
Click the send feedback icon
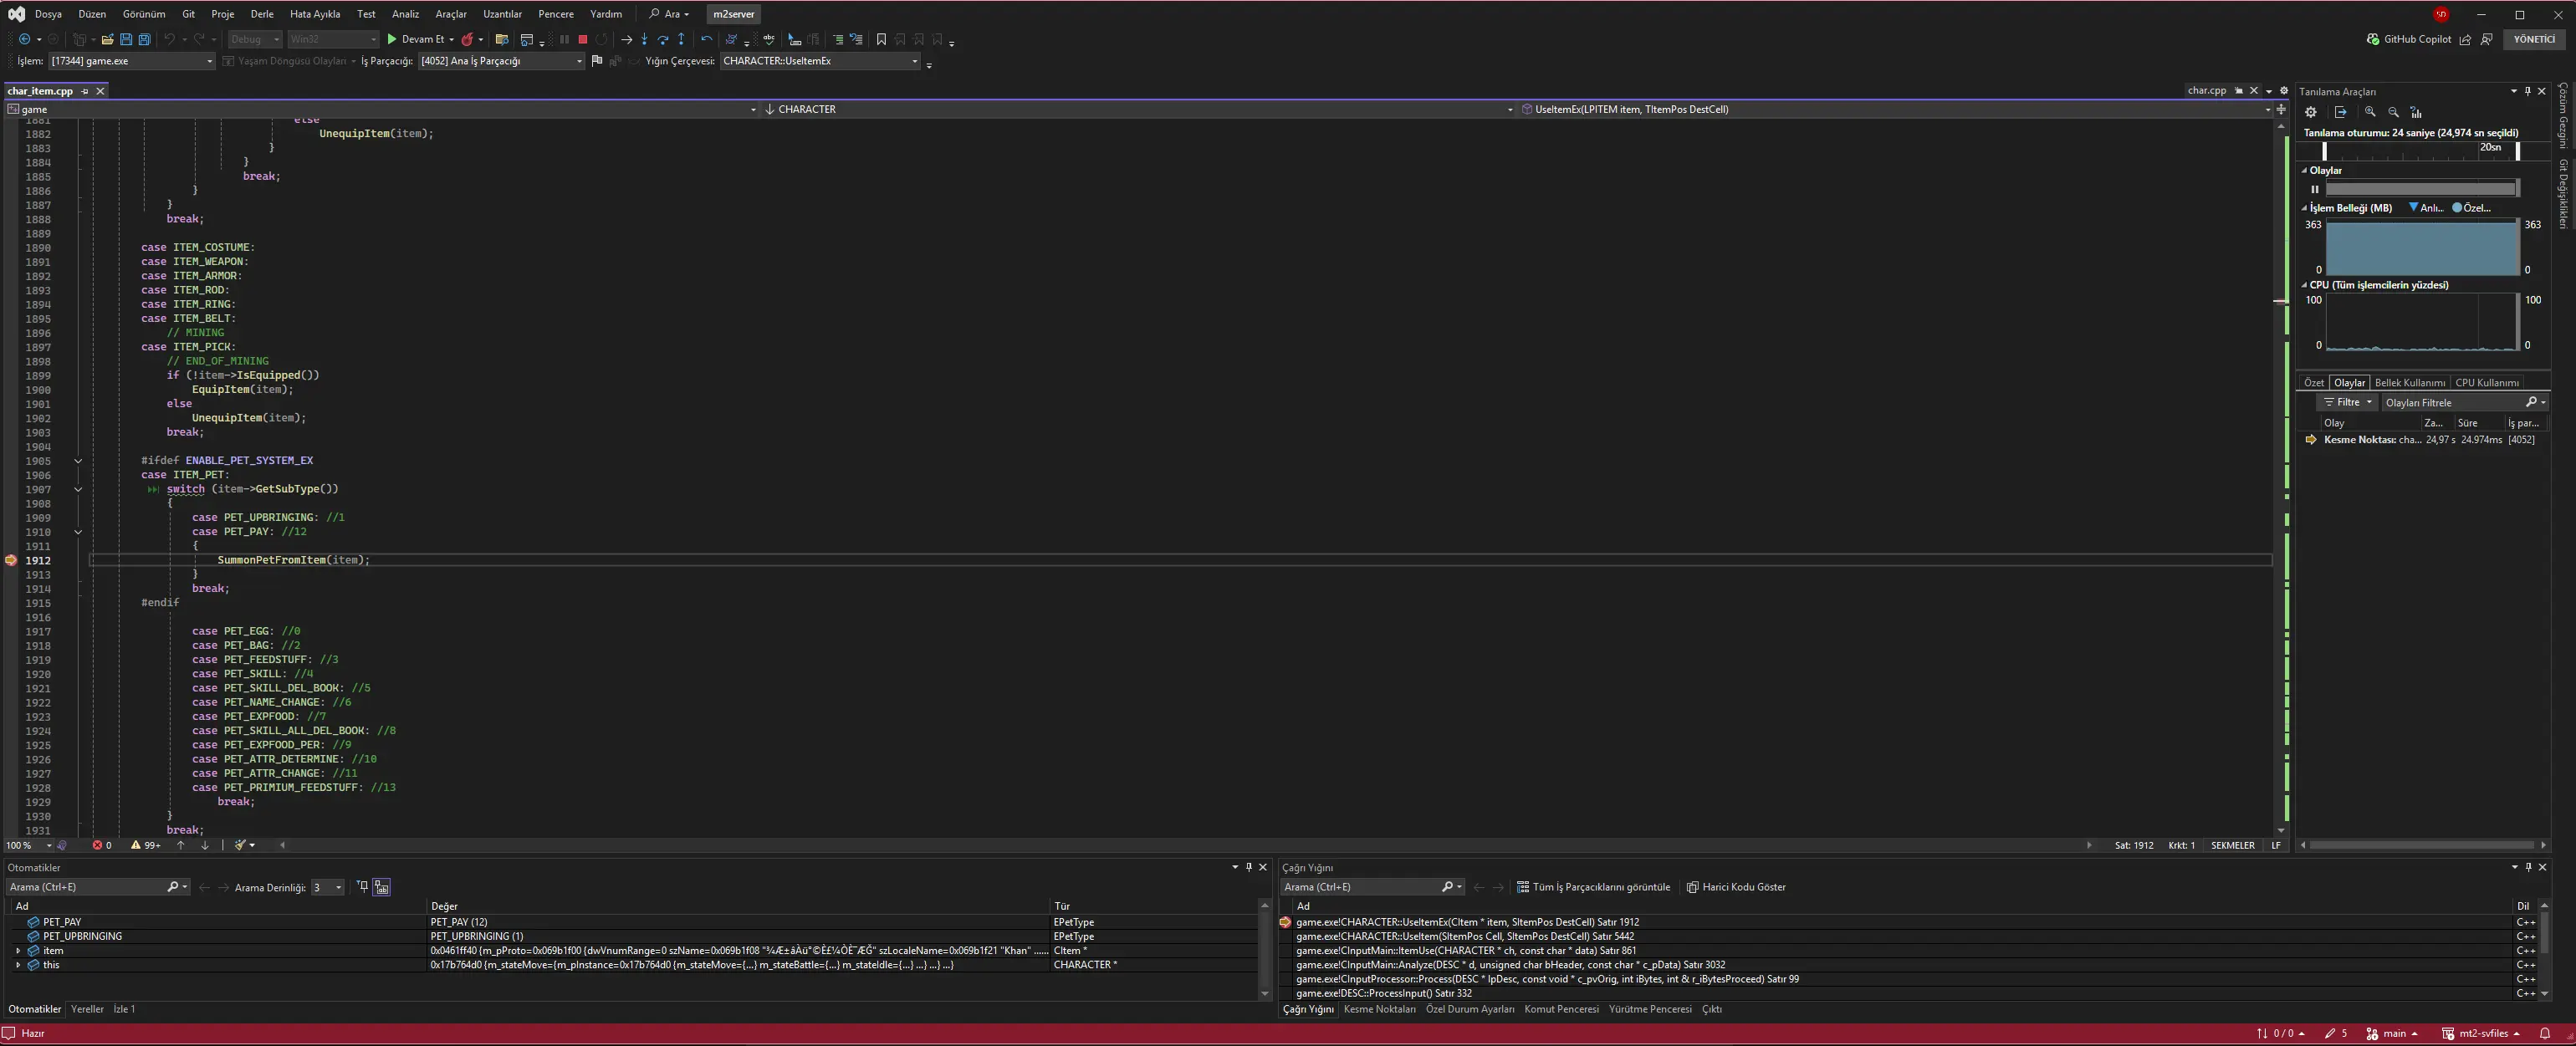coord(2486,39)
